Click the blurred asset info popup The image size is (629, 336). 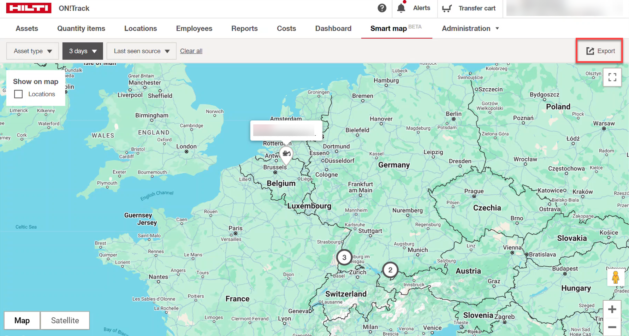(x=286, y=130)
